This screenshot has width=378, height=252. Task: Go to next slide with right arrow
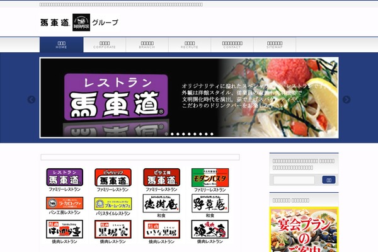coord(346,100)
